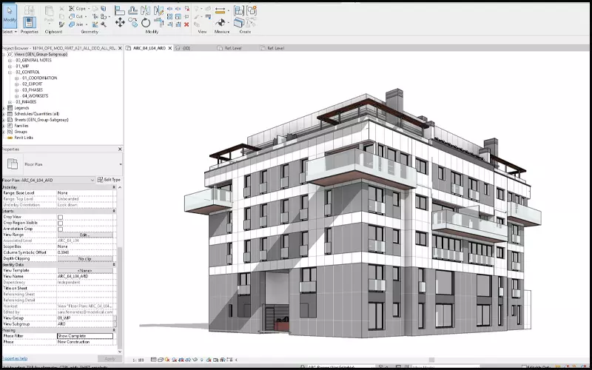Select the Offset tool

coord(133,10)
